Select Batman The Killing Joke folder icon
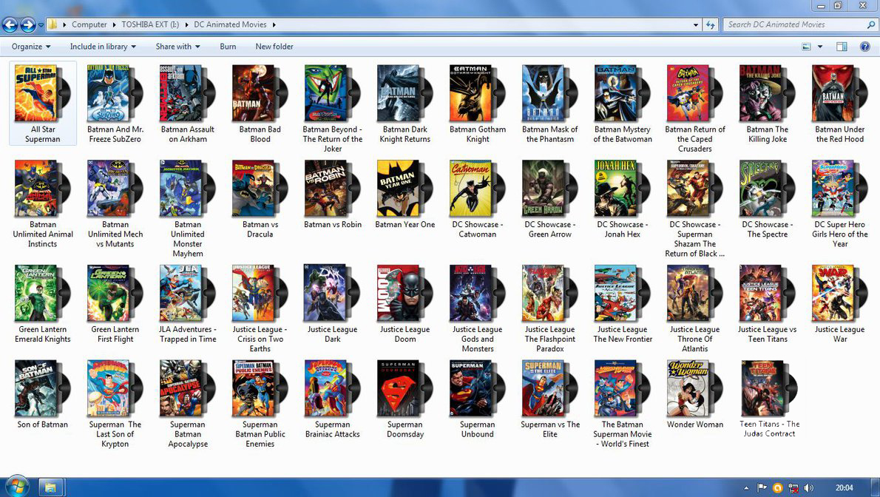The height and width of the screenshot is (497, 880). (x=767, y=93)
